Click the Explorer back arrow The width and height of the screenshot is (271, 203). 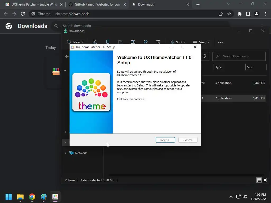click(x=67, y=56)
